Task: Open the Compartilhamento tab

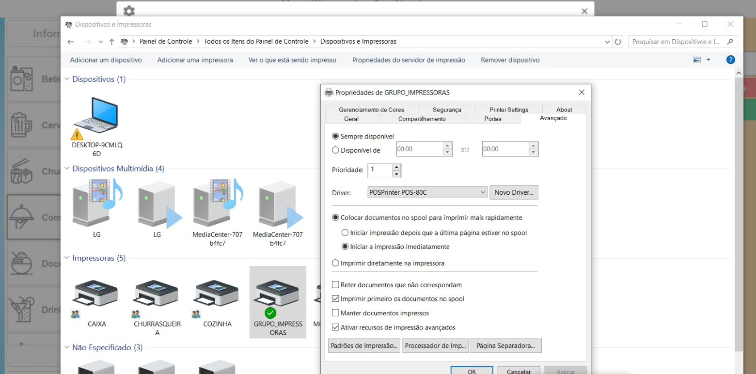Action: tap(422, 119)
